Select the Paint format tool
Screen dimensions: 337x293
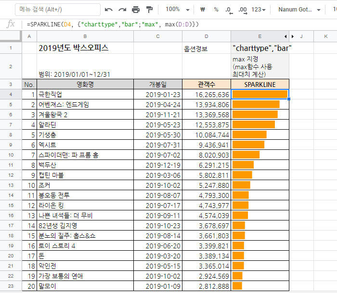(149, 10)
